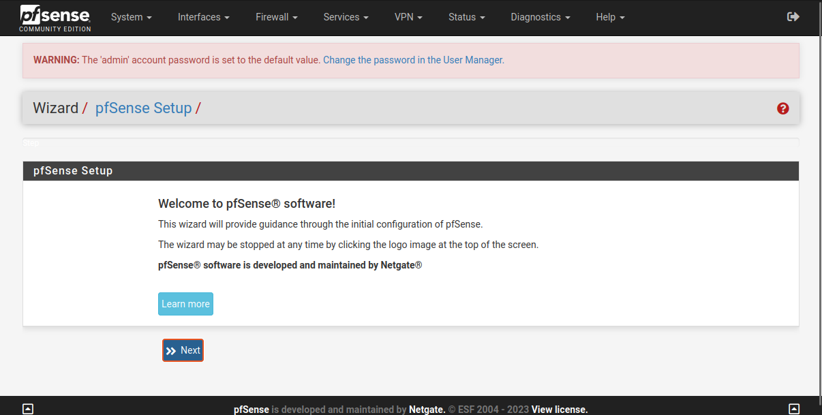The height and width of the screenshot is (415, 822).
Task: Open the VPN dropdown menu
Action: (x=408, y=17)
